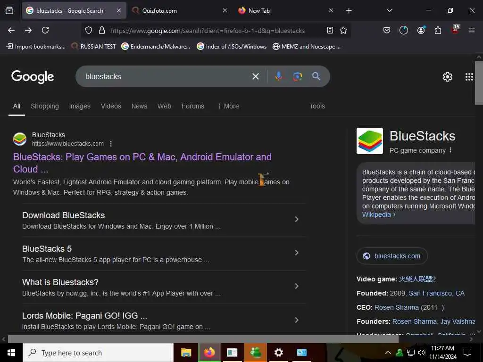This screenshot has width=483, height=362.
Task: Open new tab with plus button
Action: 349,11
